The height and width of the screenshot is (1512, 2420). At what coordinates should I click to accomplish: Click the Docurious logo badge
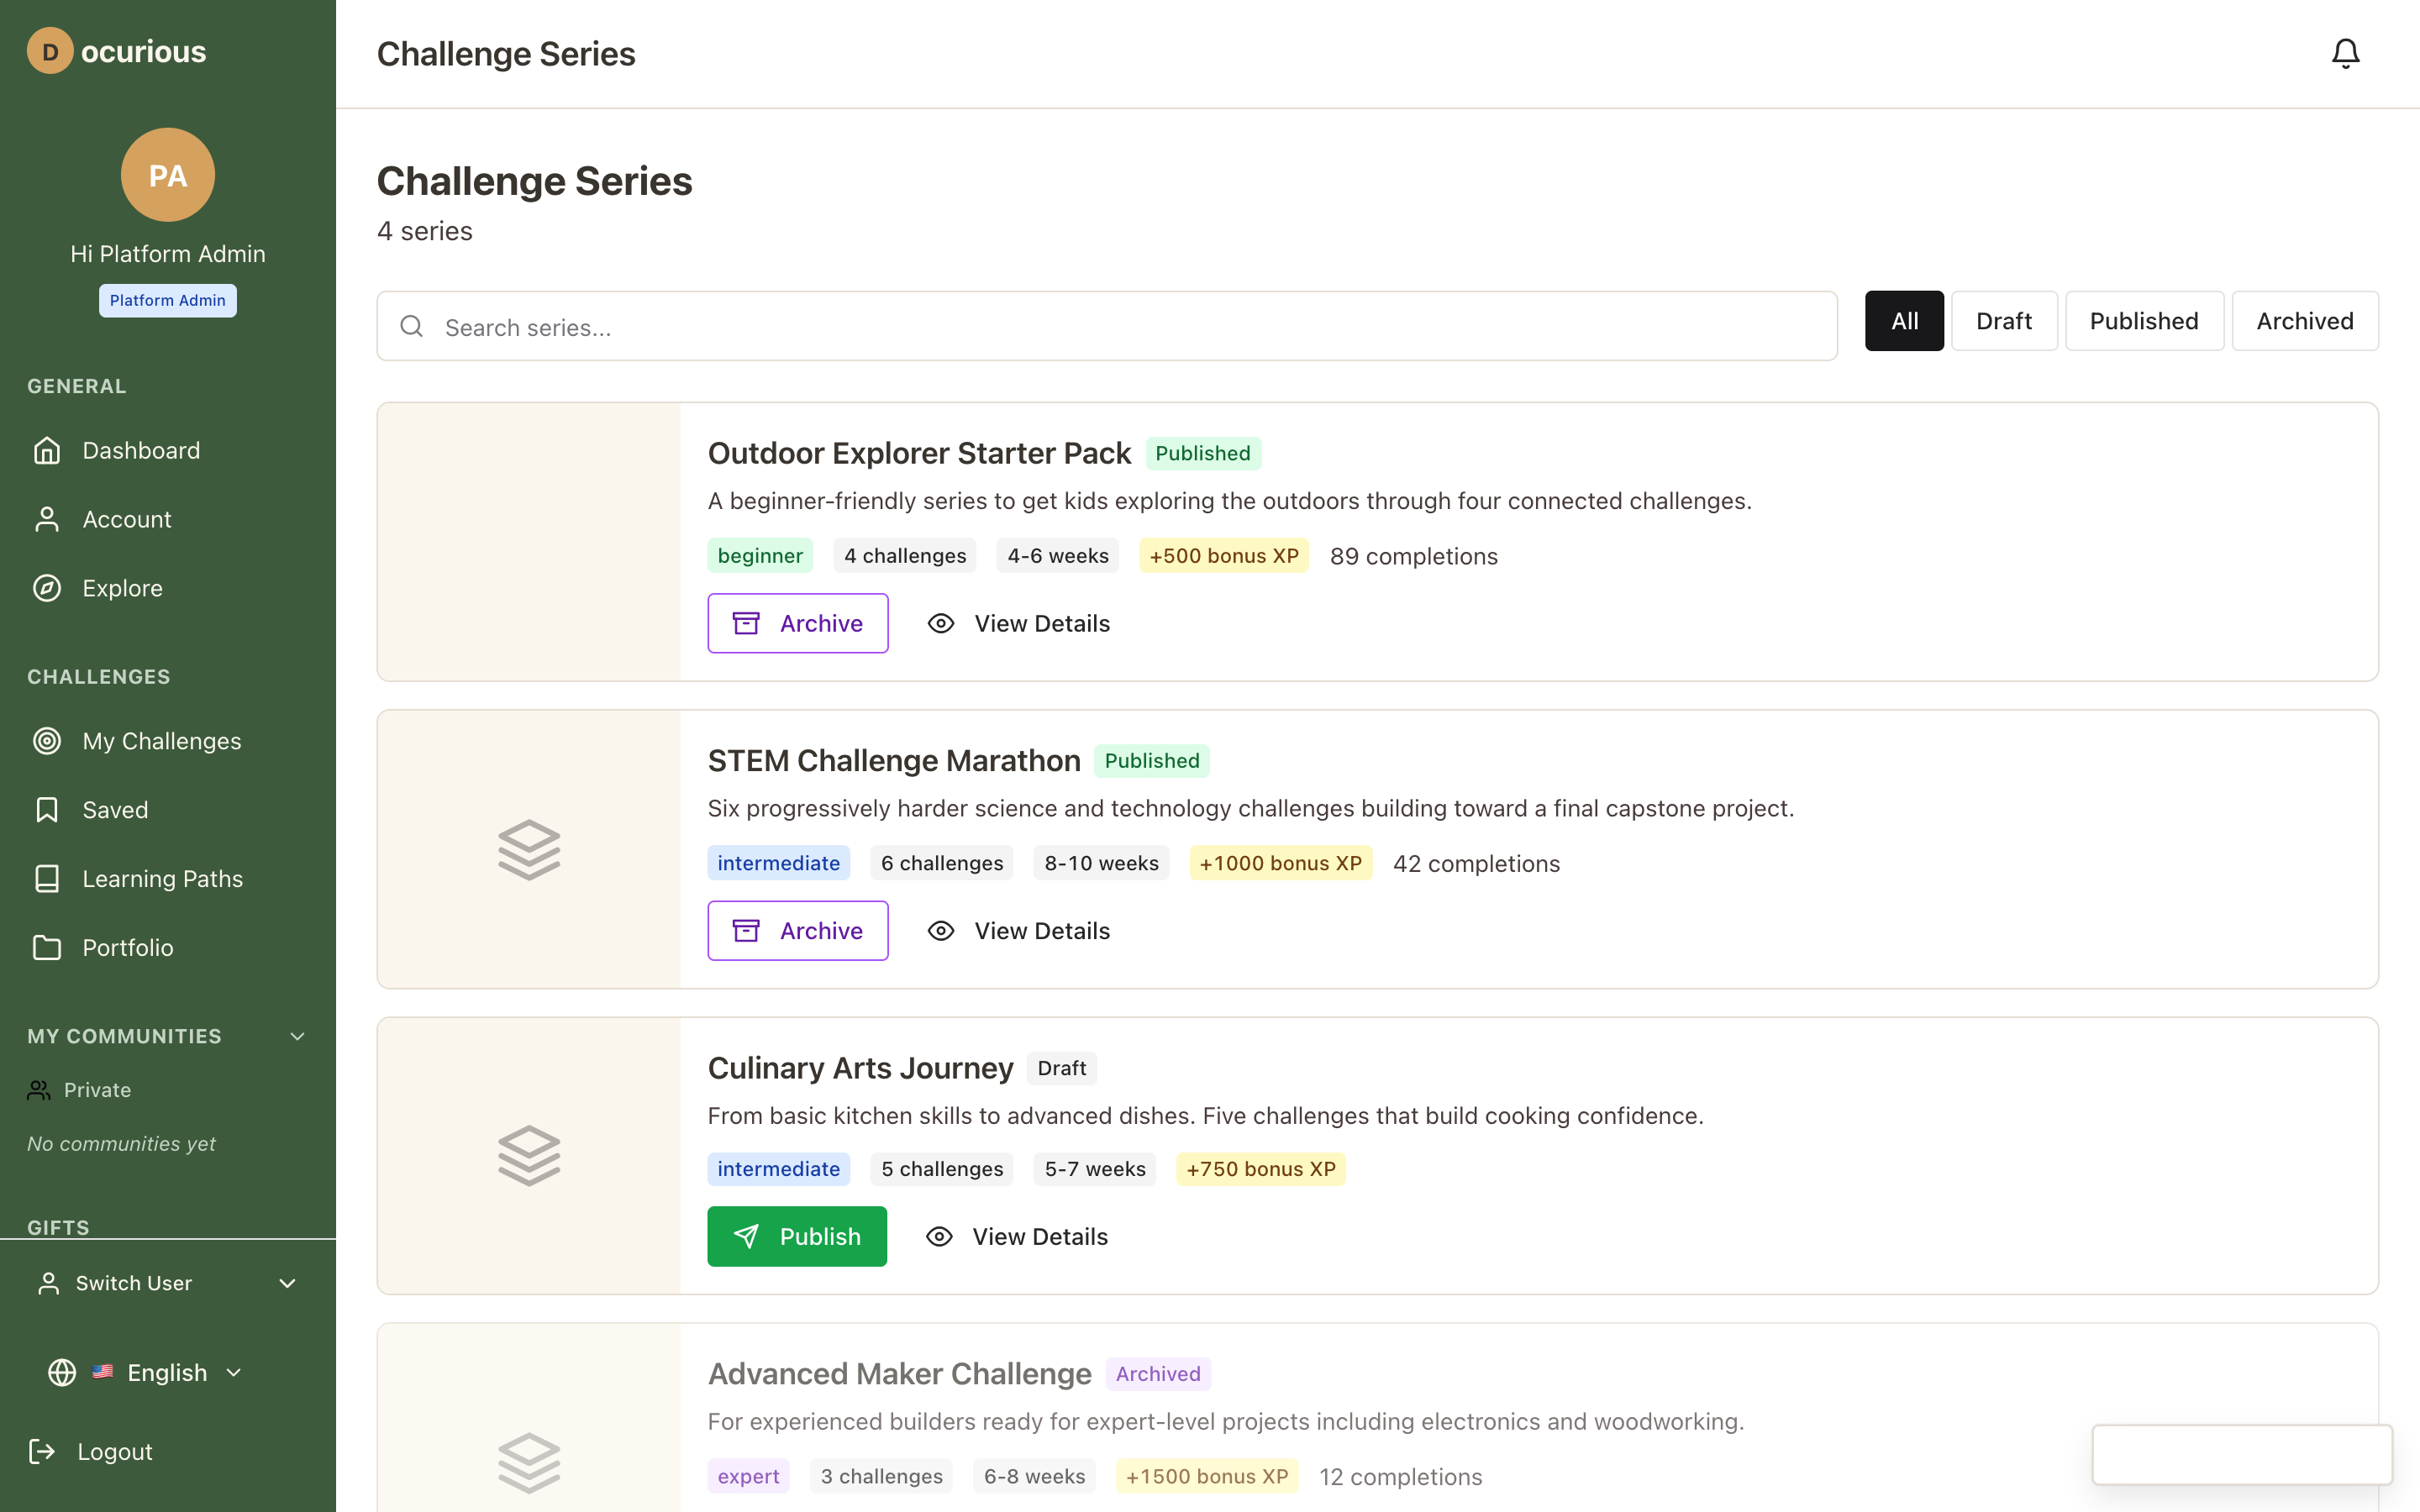50,51
